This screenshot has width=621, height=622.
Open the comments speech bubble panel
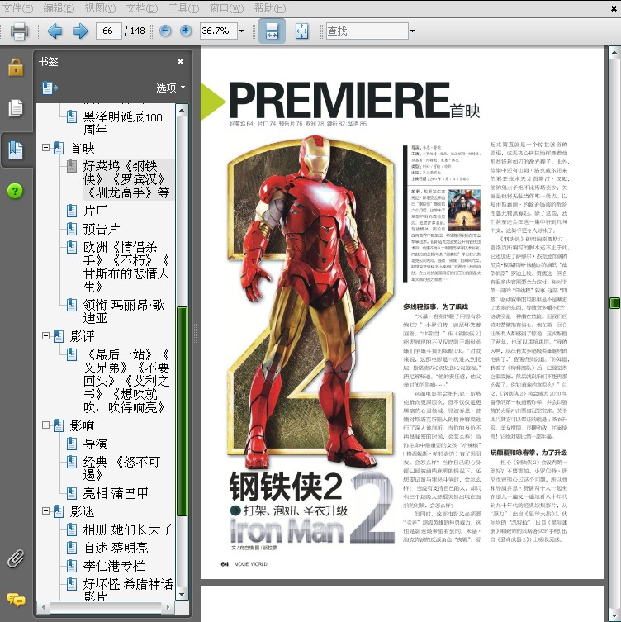pyautogui.click(x=16, y=600)
